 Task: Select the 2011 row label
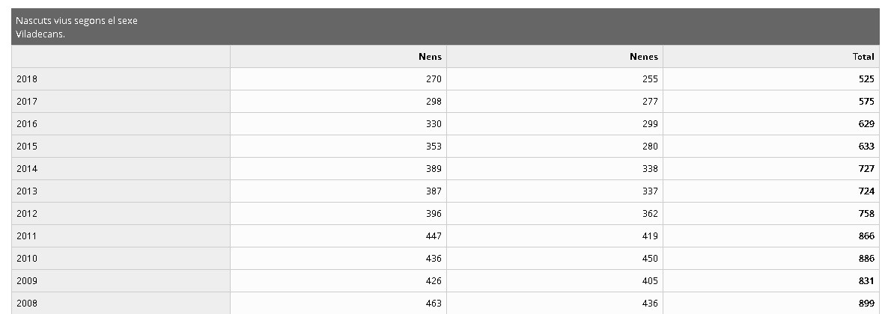[27, 236]
